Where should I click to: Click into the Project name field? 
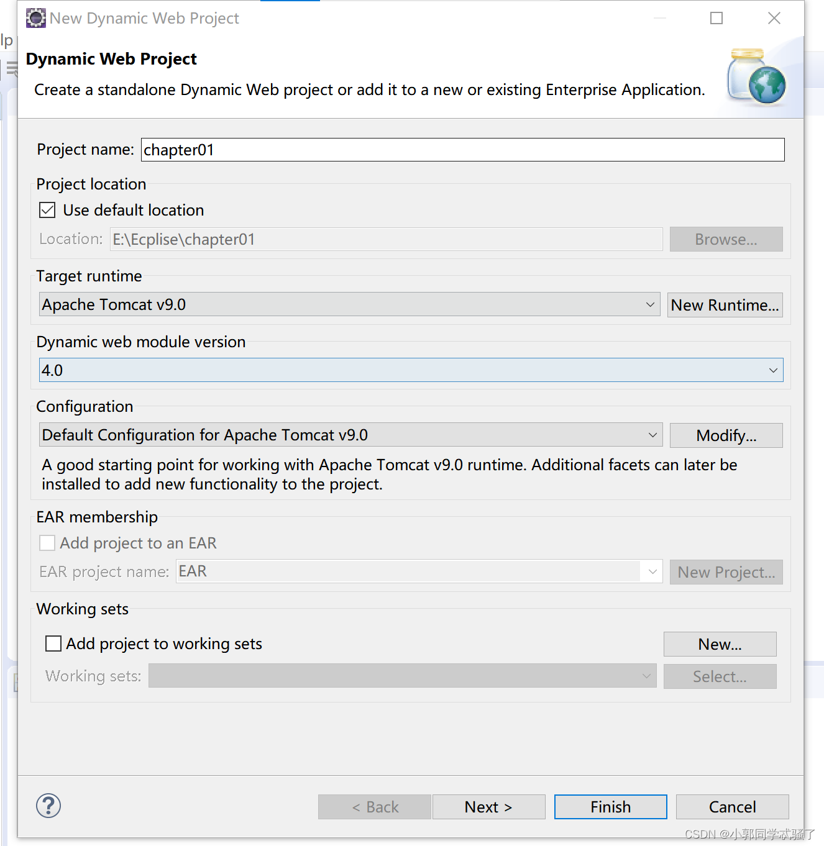(462, 150)
